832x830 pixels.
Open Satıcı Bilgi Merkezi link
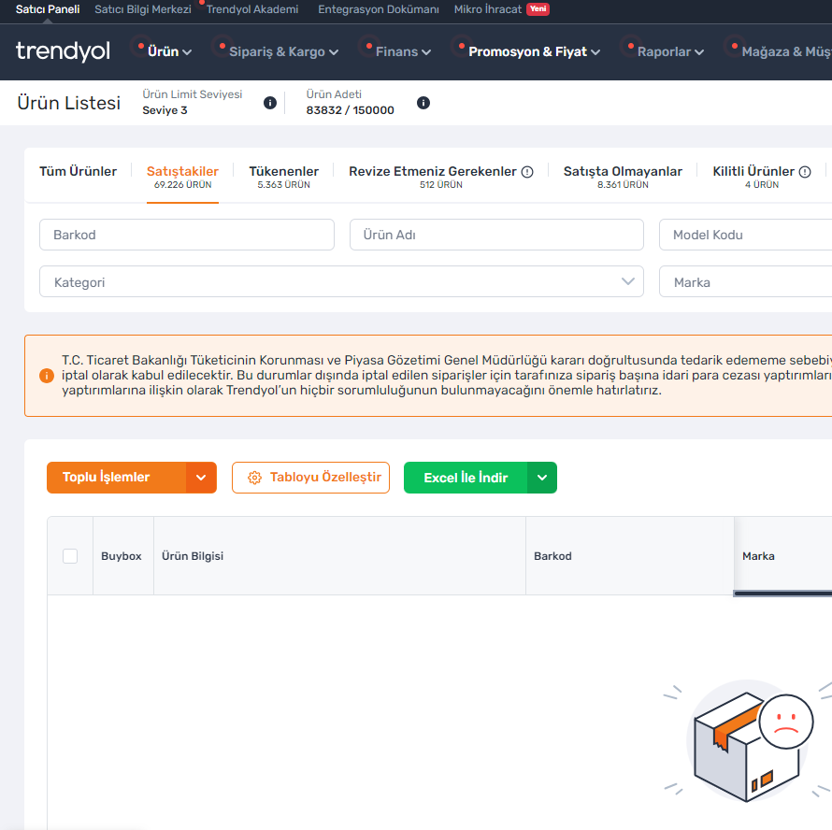click(x=143, y=9)
